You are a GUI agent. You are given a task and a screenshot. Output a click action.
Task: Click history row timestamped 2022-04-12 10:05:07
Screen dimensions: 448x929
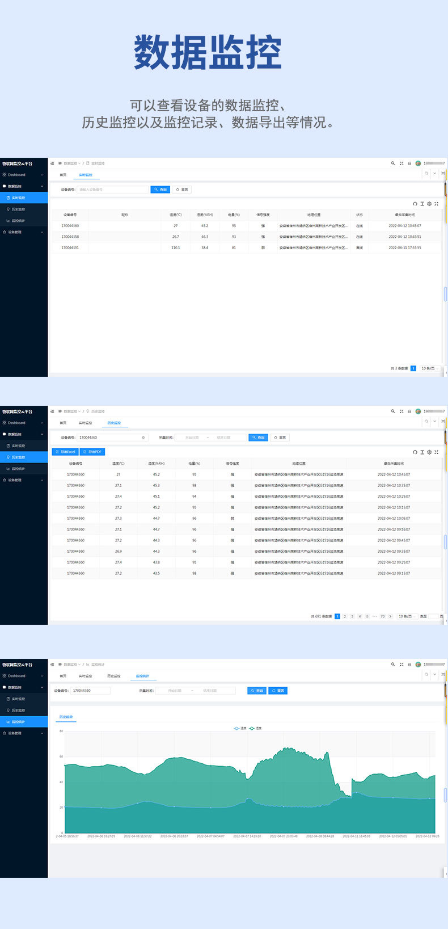tap(246, 518)
